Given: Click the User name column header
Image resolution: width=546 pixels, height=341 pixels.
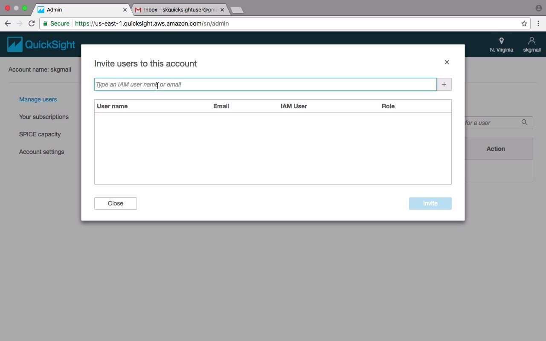Looking at the screenshot, I should 112,106.
